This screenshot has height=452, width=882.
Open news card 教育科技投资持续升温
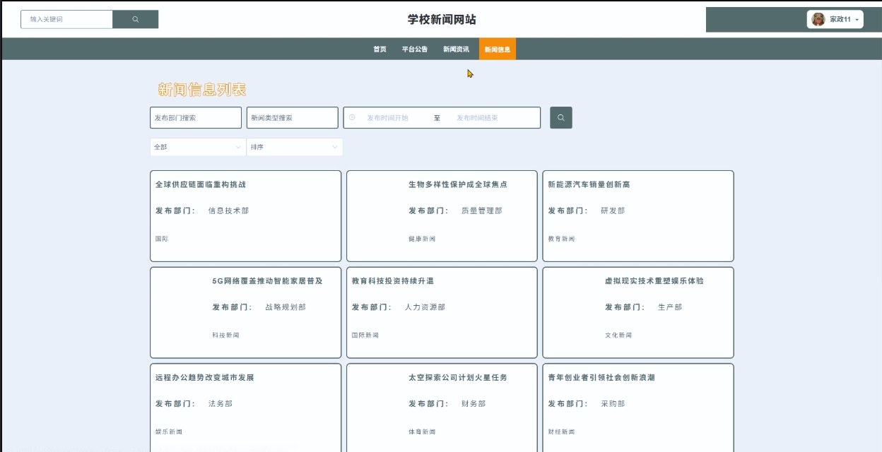click(x=442, y=313)
